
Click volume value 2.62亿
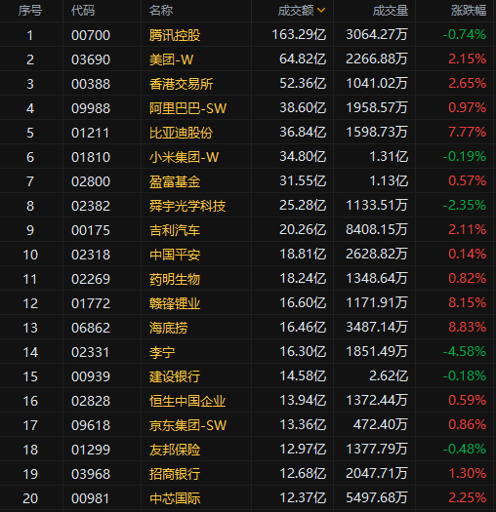[x=389, y=375]
